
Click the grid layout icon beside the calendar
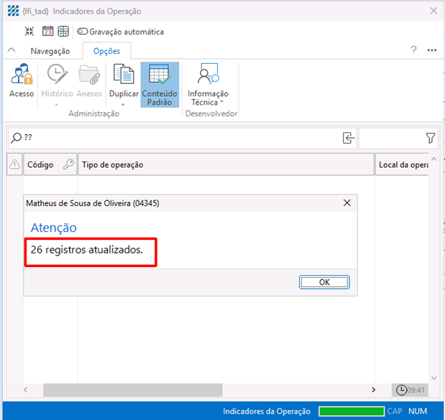63,32
